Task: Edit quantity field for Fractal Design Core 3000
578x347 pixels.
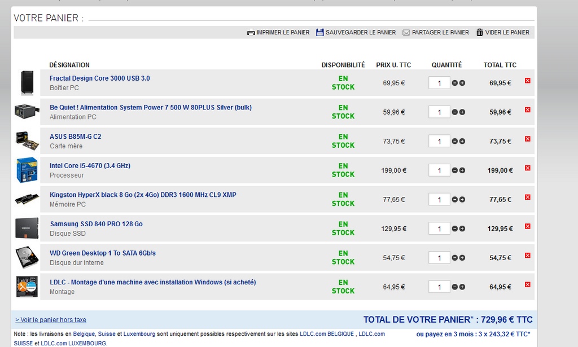Action: 439,83
